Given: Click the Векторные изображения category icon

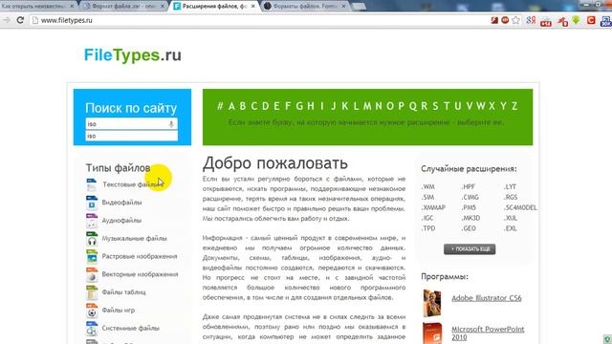Looking at the screenshot, I should pyautogui.click(x=92, y=274).
